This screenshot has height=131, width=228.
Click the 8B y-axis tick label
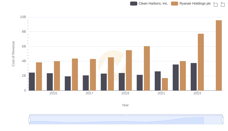[x=24, y=32]
